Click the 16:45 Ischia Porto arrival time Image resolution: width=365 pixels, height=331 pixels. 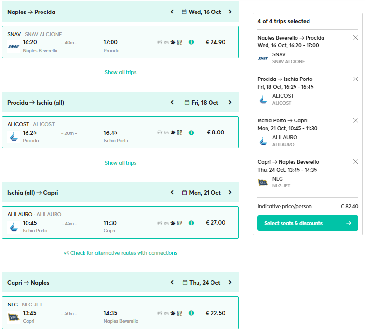coord(111,133)
